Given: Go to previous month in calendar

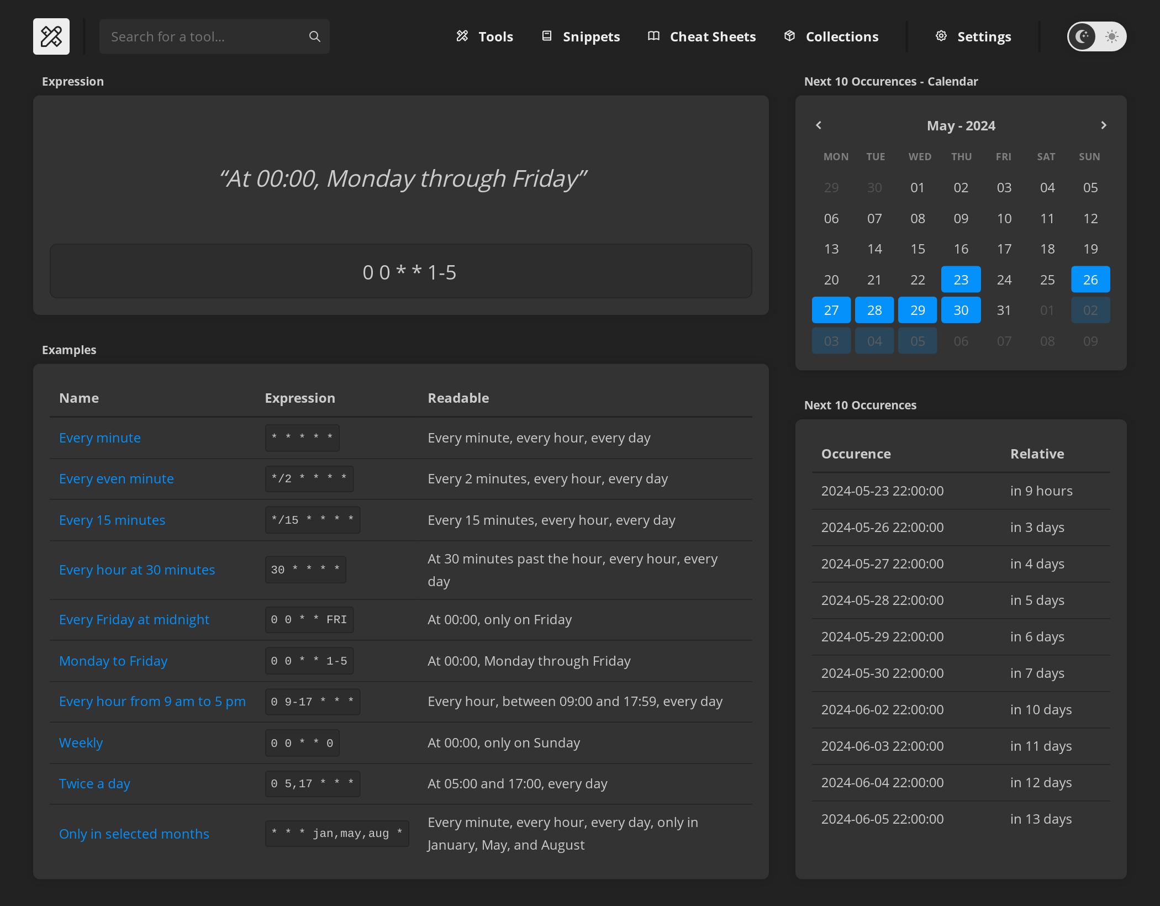Looking at the screenshot, I should (819, 125).
